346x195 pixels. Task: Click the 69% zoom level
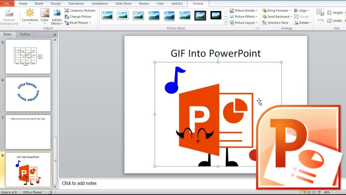click(x=327, y=192)
